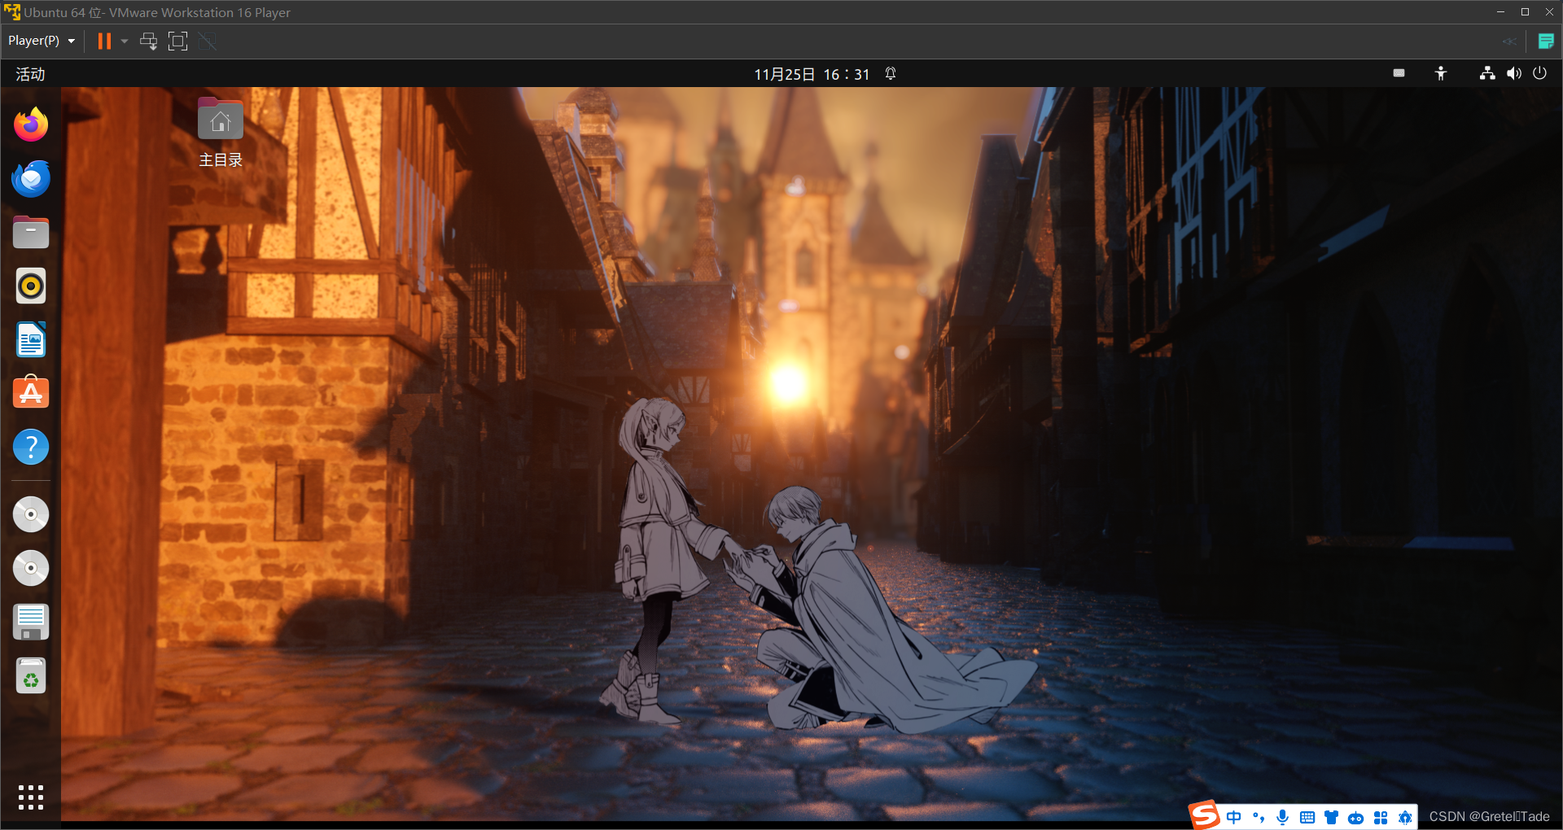Open VMware notes icon at toolbar right
Screen dimensions: 1563x830
coord(1546,41)
